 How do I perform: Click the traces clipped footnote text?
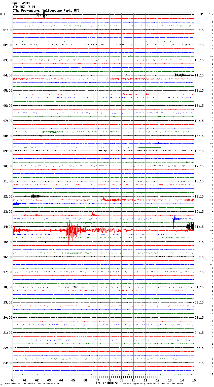[152, 383]
